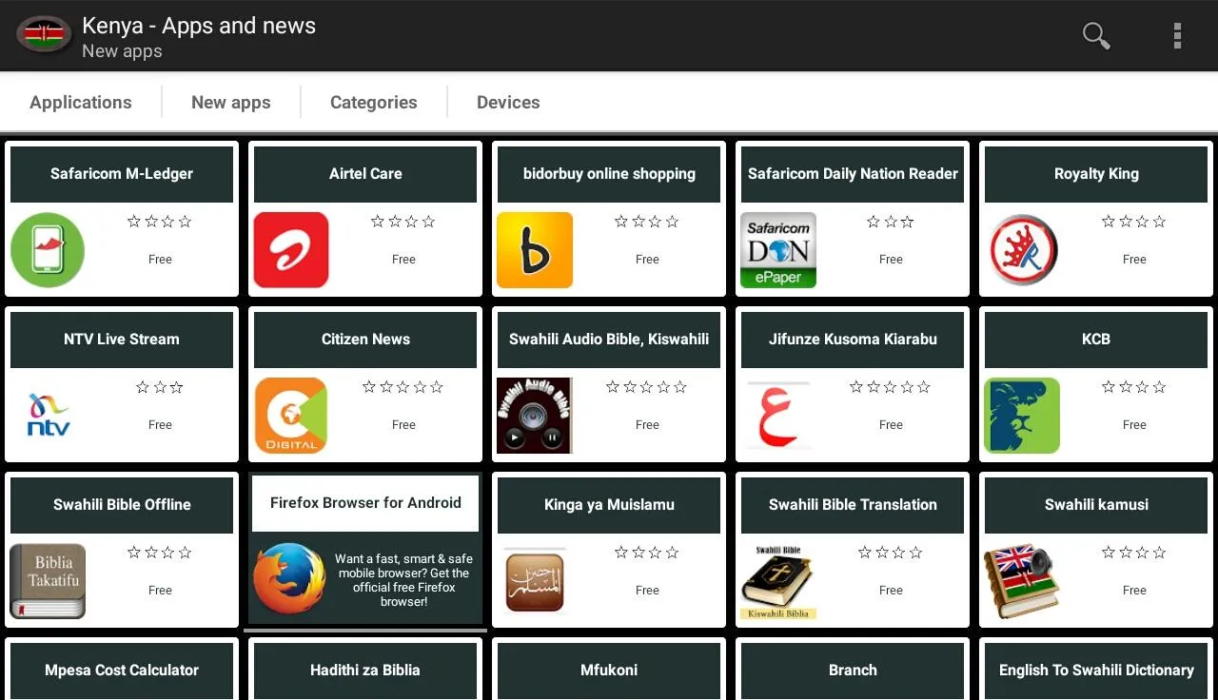Select the Citizen Digital orange icon
The image size is (1218, 700).
[x=291, y=415]
